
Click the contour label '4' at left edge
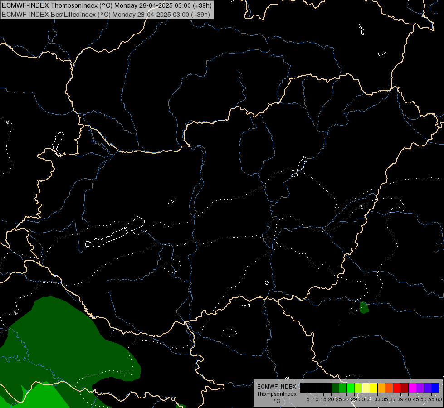(7, 122)
